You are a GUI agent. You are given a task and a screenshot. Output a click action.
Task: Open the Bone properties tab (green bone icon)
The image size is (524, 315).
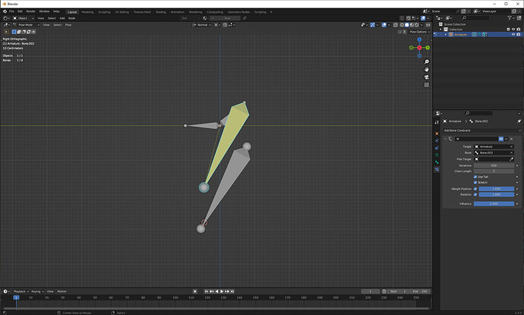(x=437, y=162)
